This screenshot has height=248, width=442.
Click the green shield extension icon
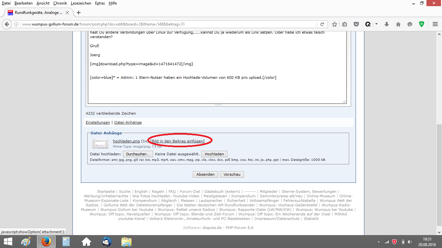[421, 24]
